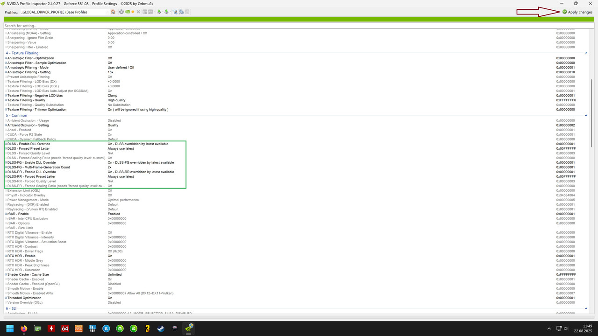
Task: Launch the green graphics card taskbar app
Action: 37,329
